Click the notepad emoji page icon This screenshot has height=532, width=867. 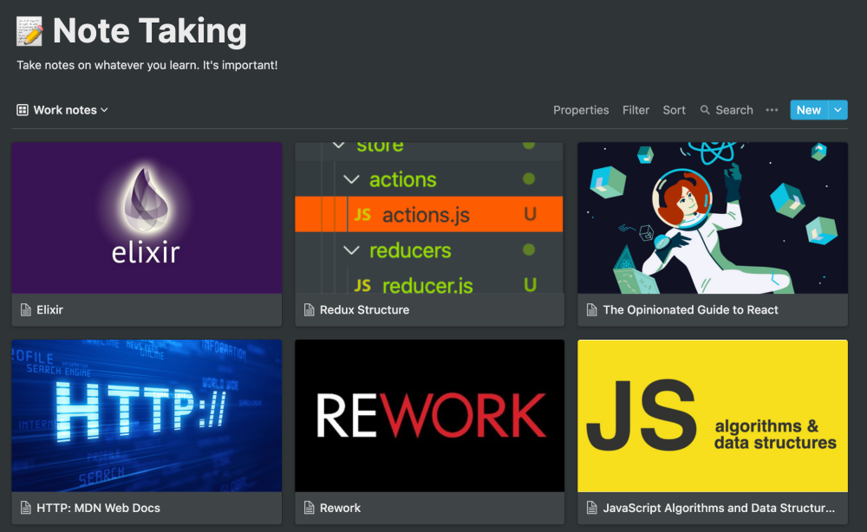coord(29,31)
